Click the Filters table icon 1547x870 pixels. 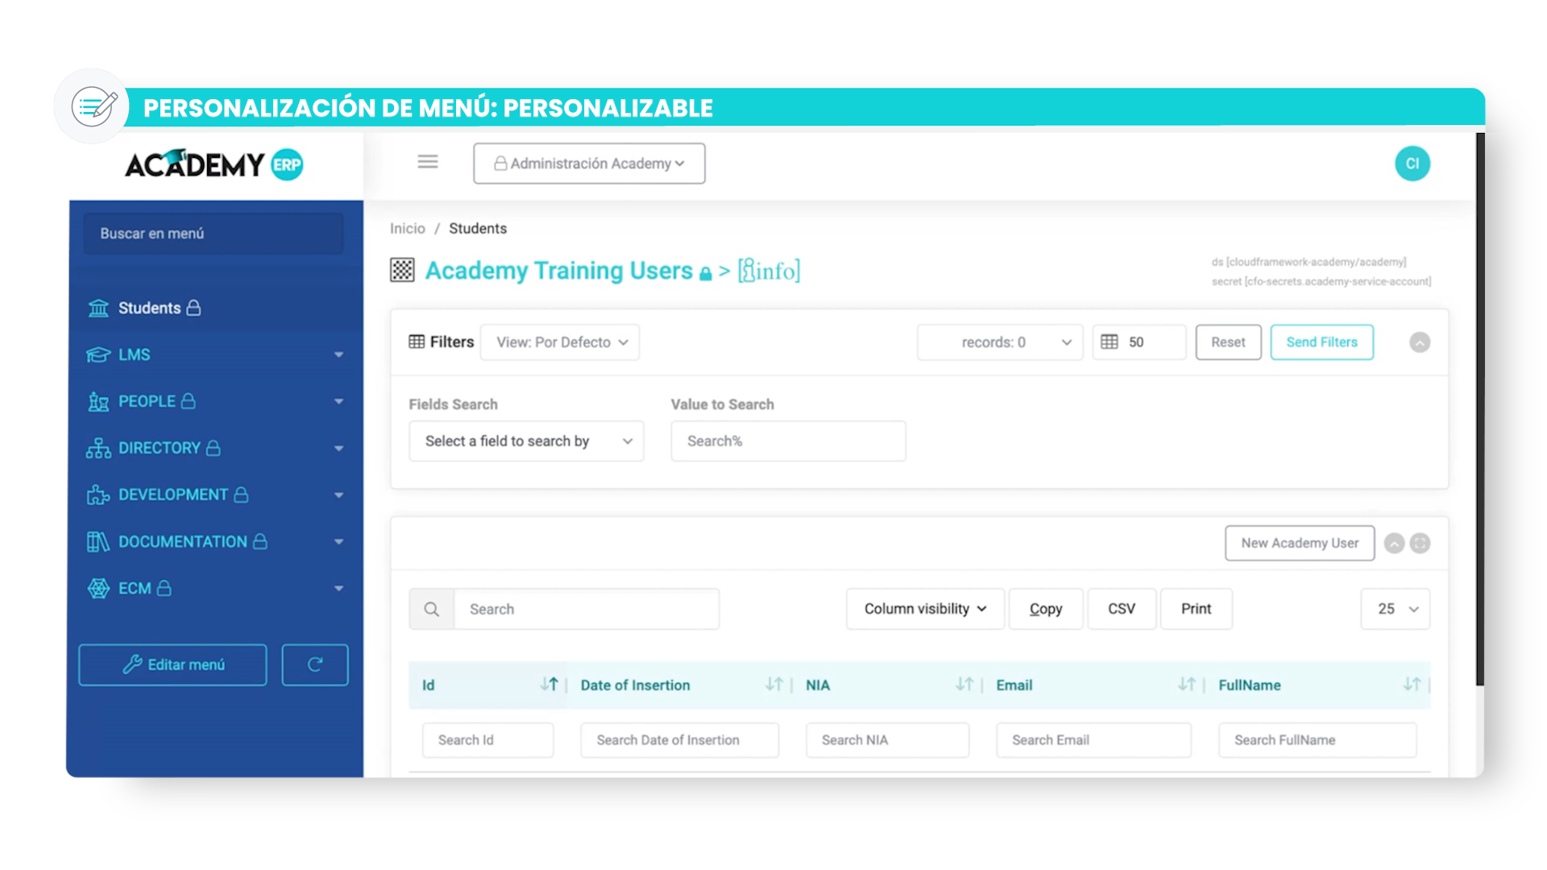[x=417, y=342]
